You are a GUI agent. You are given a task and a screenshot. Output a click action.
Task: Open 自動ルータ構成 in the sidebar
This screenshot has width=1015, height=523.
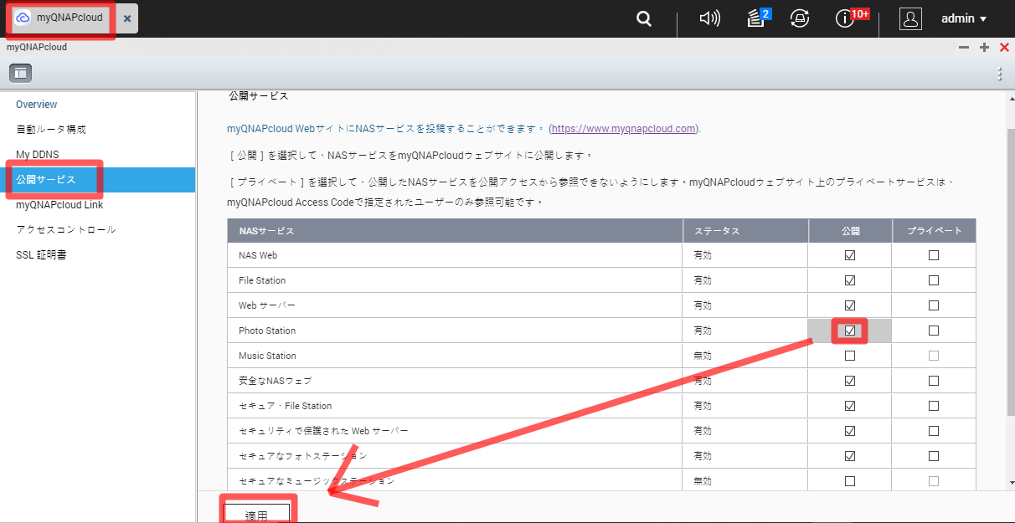[x=51, y=130]
